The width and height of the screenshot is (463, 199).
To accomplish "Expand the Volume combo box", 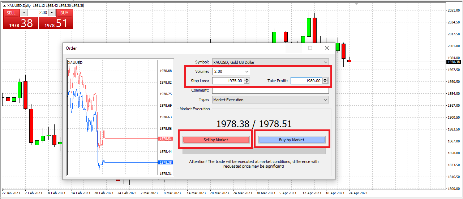I will [247, 71].
